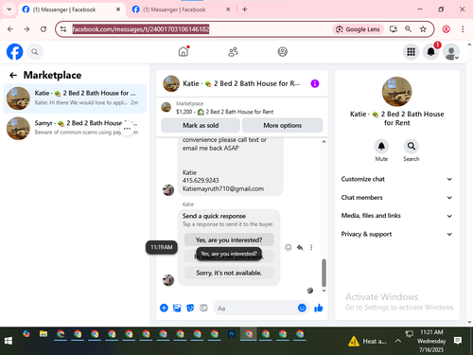
Task: Open the taskbar clock and date
Action: point(431,341)
